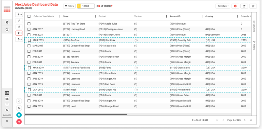This screenshot has width=262, height=129.
Task: Toggle the select-all header checkbox
Action: (29, 16)
